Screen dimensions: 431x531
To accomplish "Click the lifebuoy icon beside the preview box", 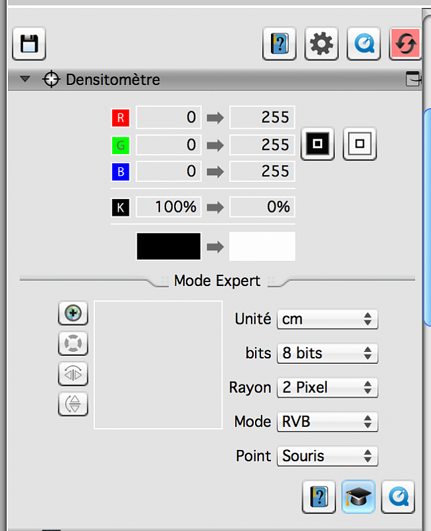I will pyautogui.click(x=73, y=343).
